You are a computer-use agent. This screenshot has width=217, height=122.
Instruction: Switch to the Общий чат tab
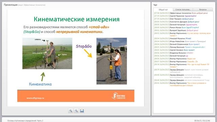[163, 9]
